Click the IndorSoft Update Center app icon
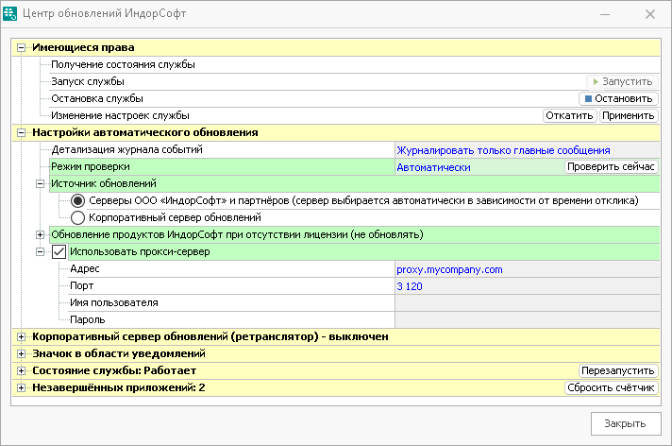 (x=9, y=13)
